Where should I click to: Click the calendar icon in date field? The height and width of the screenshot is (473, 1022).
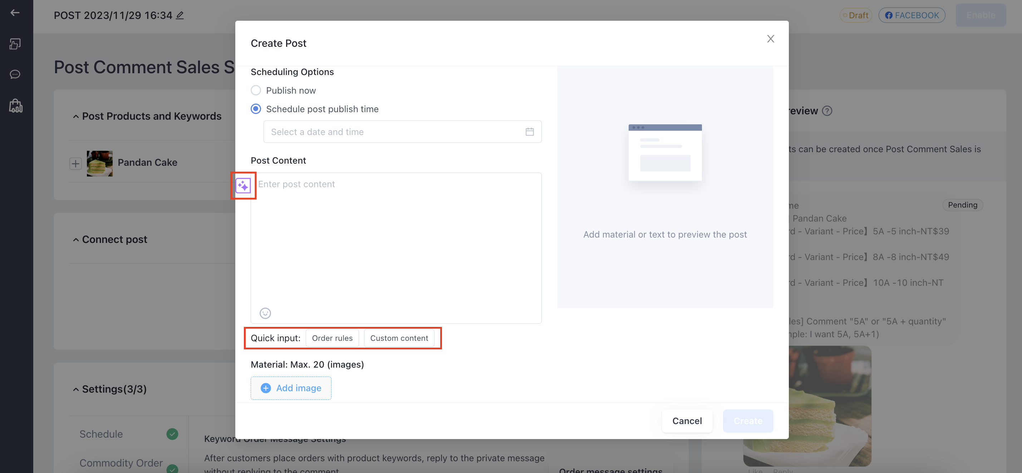(530, 131)
